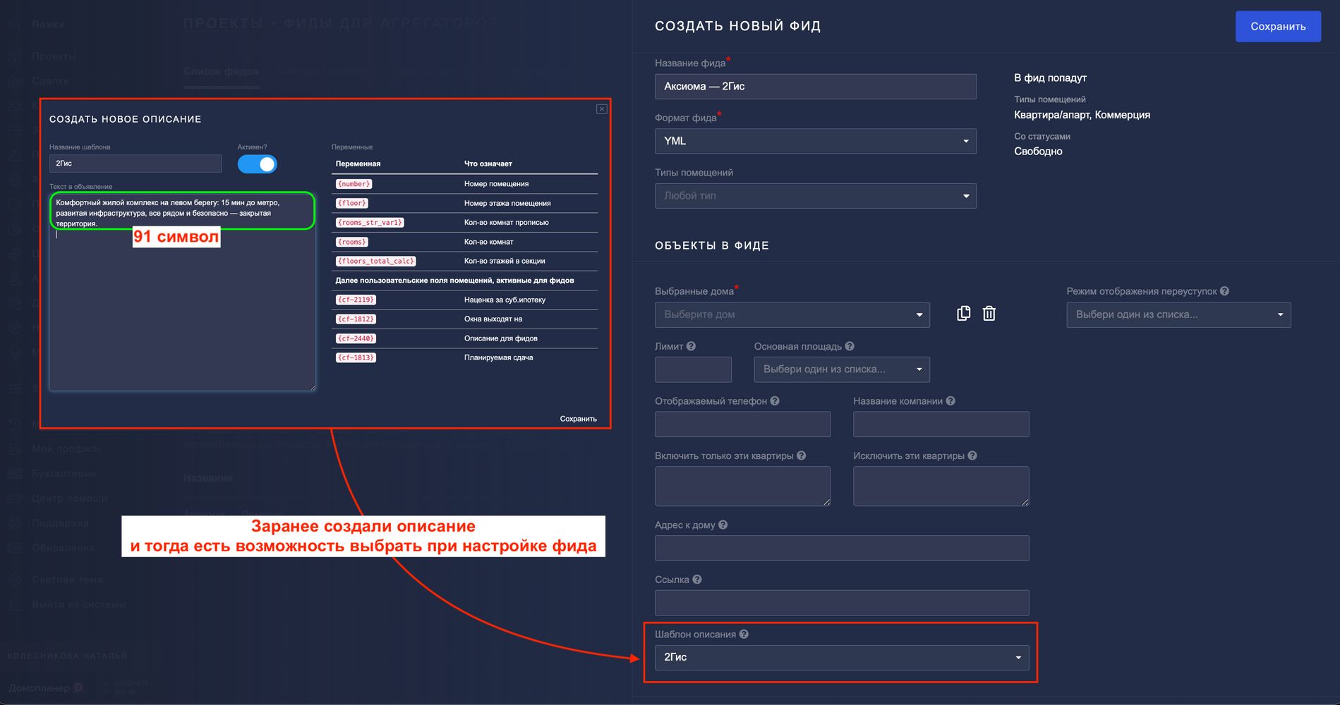Click the {rooms} variable tag
Screen dimensions: 1340x705
[x=352, y=242]
